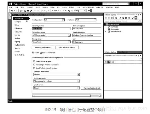Viewport: 150px width, 114px height.
Task: Click the Find in Files toolbar icon
Action: [x=89, y=11]
